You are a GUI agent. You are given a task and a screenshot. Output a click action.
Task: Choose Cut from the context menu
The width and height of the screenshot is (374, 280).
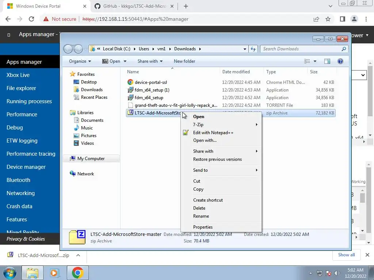pos(196,181)
